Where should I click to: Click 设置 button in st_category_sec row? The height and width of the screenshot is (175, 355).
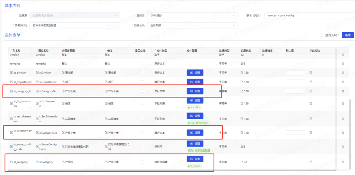(195, 133)
